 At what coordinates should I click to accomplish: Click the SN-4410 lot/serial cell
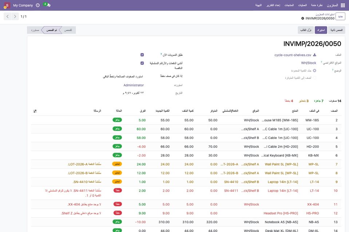(231, 182)
